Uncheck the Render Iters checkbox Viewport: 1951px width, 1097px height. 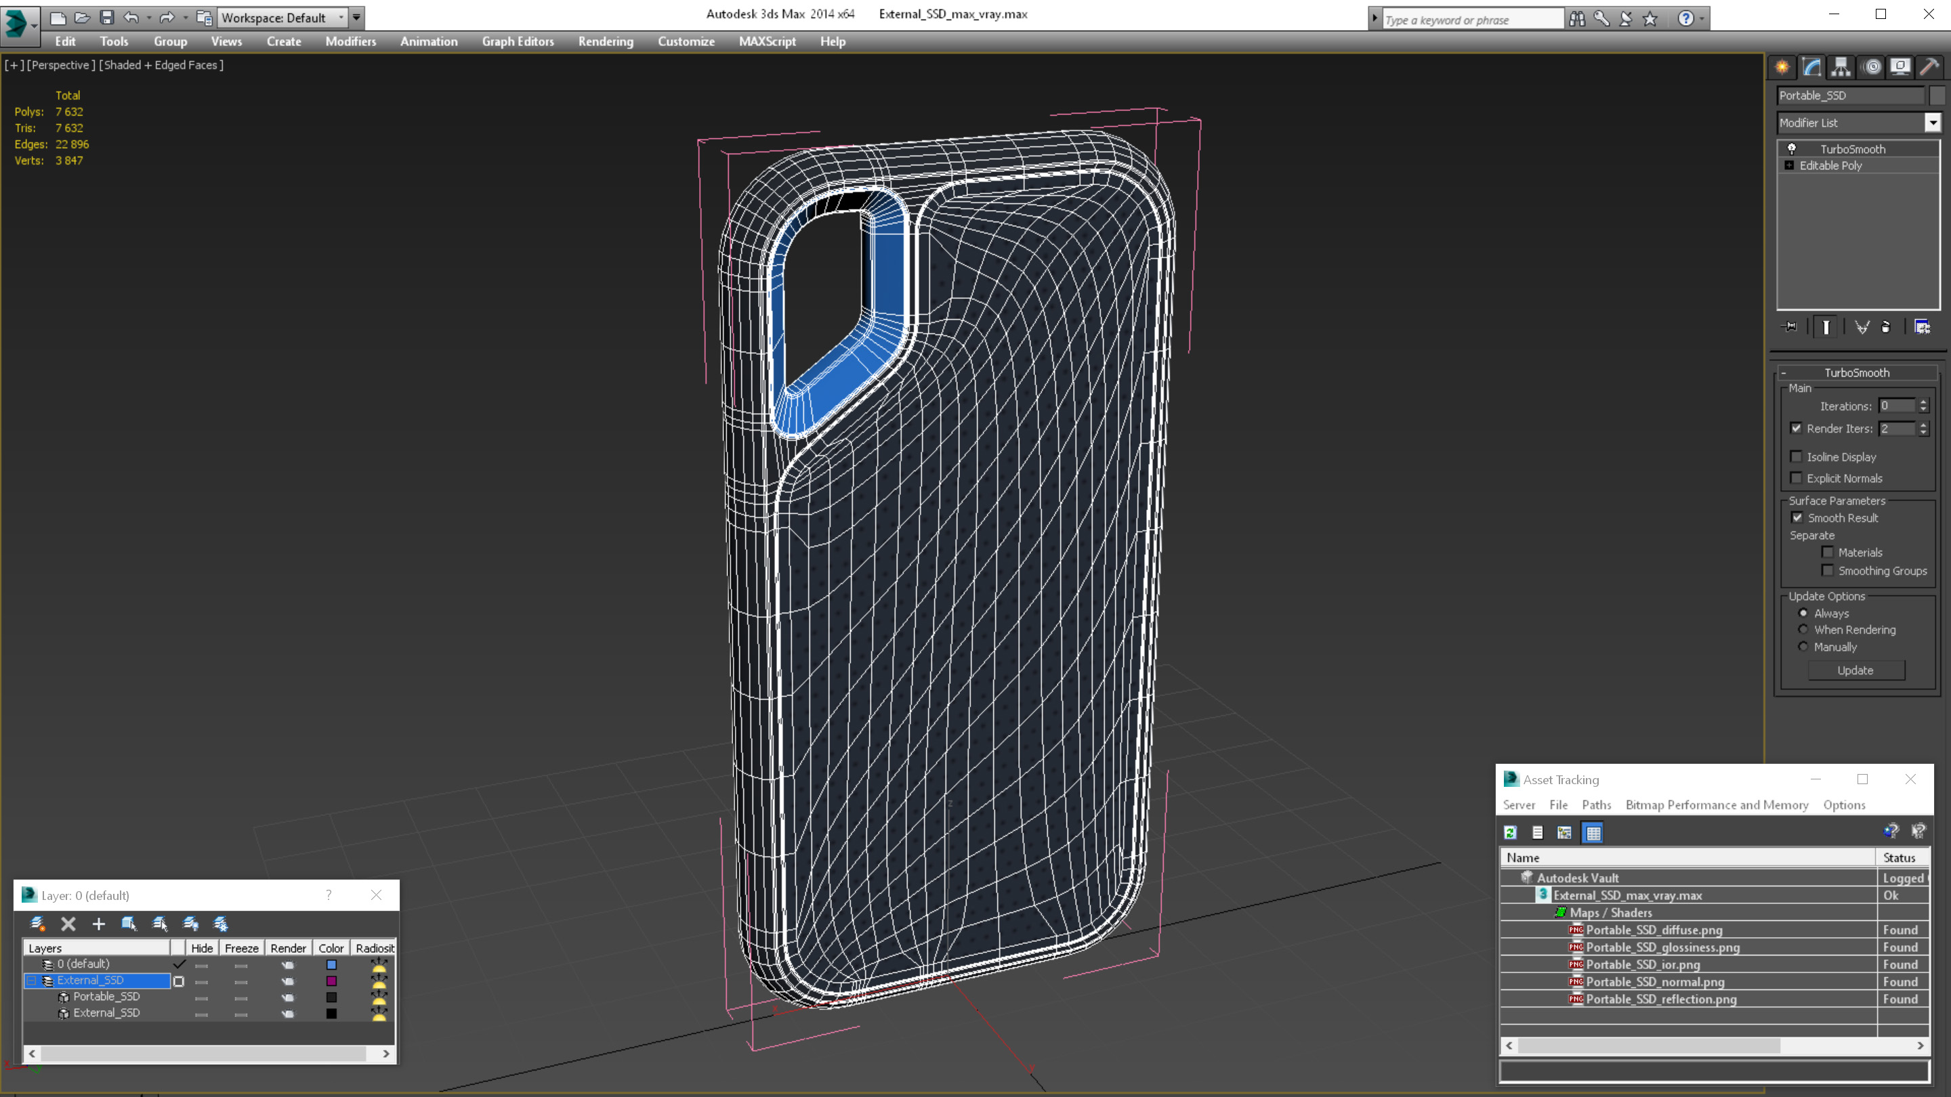1797,429
